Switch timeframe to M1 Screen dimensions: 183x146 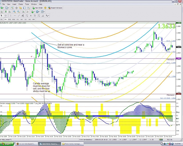point(2,20)
